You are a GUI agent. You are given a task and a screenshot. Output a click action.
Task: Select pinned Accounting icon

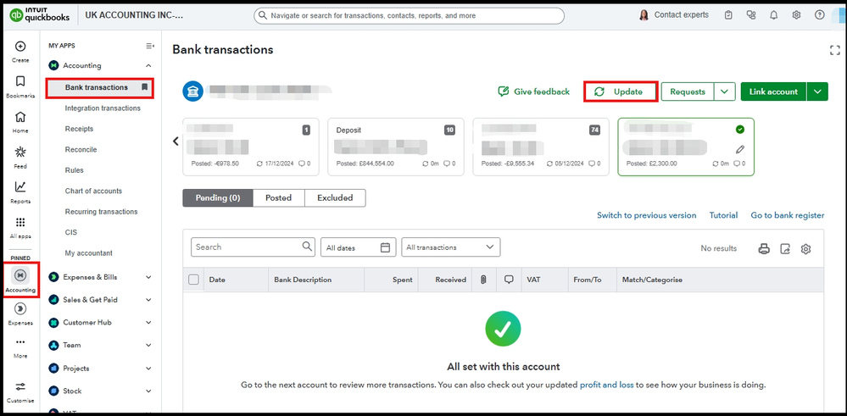pyautogui.click(x=20, y=275)
